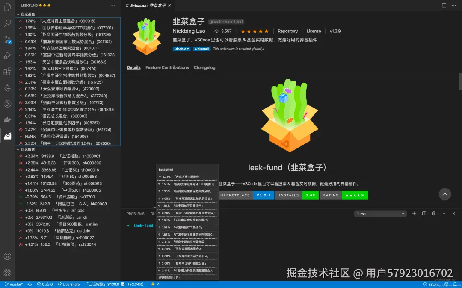Image resolution: width=462 pixels, height=288 pixels.
Task: Select fund 招商中证白酒指数分级 (161725)
Action: [68, 82]
